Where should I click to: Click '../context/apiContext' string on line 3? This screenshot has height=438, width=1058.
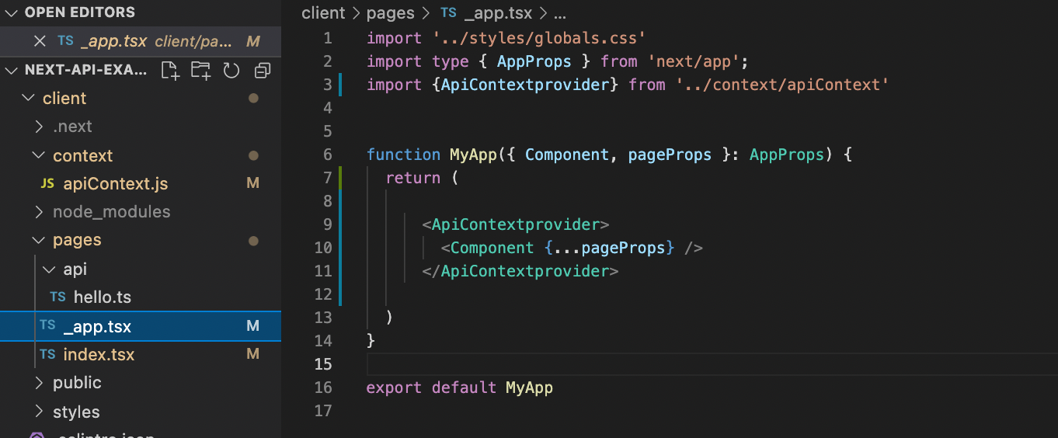pyautogui.click(x=782, y=85)
